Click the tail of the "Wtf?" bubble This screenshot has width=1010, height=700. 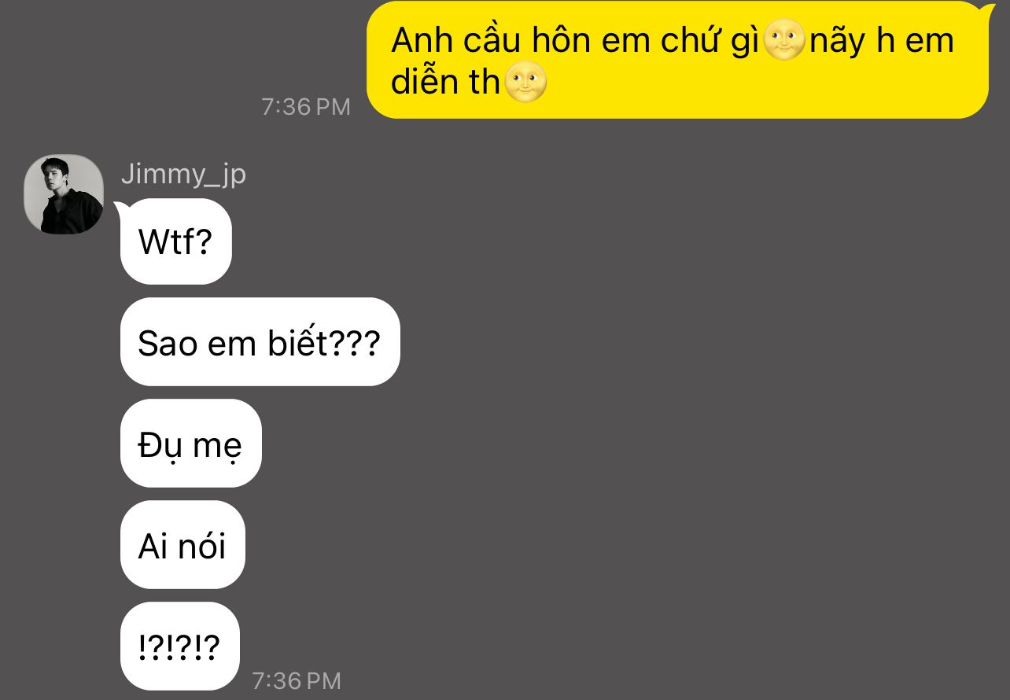pyautogui.click(x=122, y=208)
